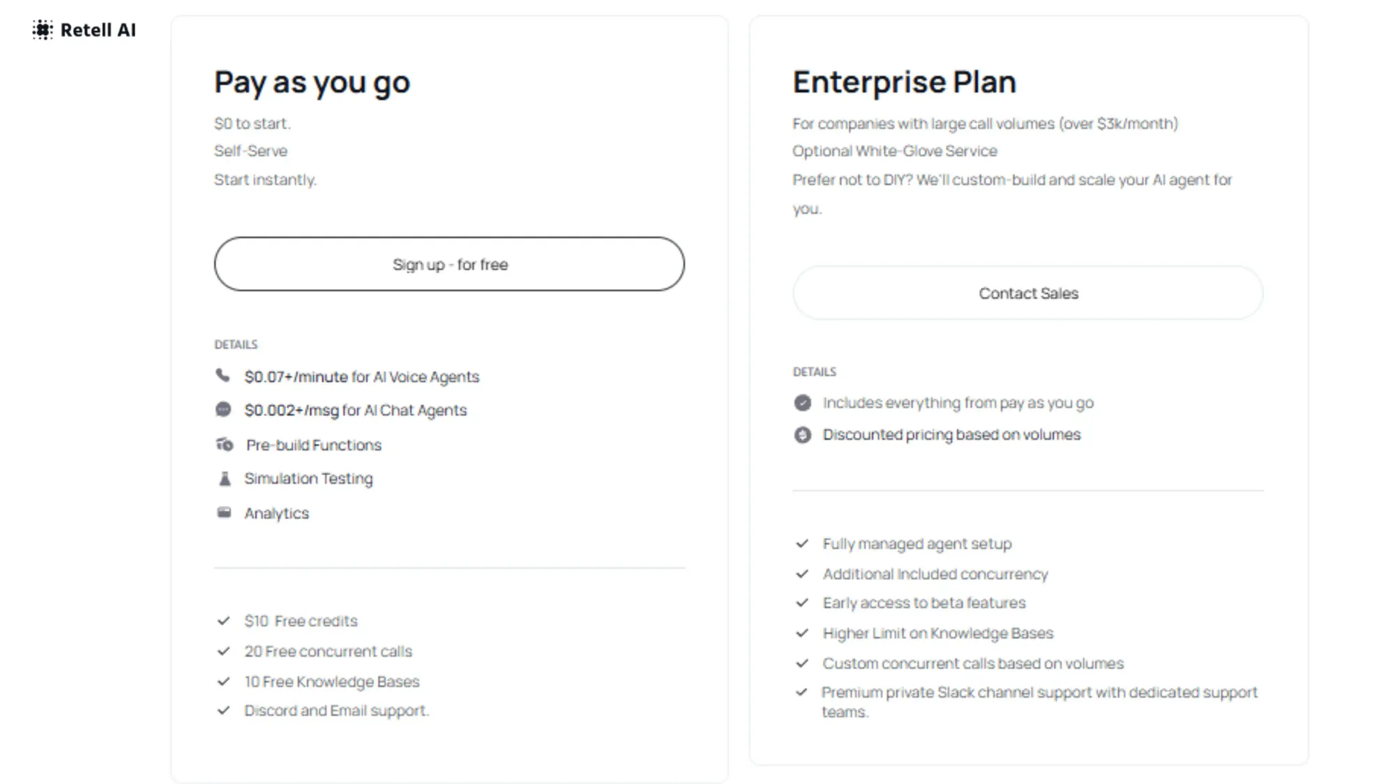Click Sign up - for free button
Image resolution: width=1395 pixels, height=784 pixels.
point(449,264)
